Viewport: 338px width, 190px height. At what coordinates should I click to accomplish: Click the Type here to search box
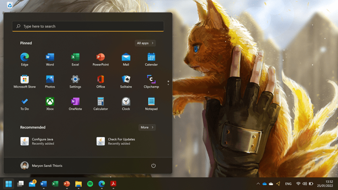pyautogui.click(x=88, y=26)
